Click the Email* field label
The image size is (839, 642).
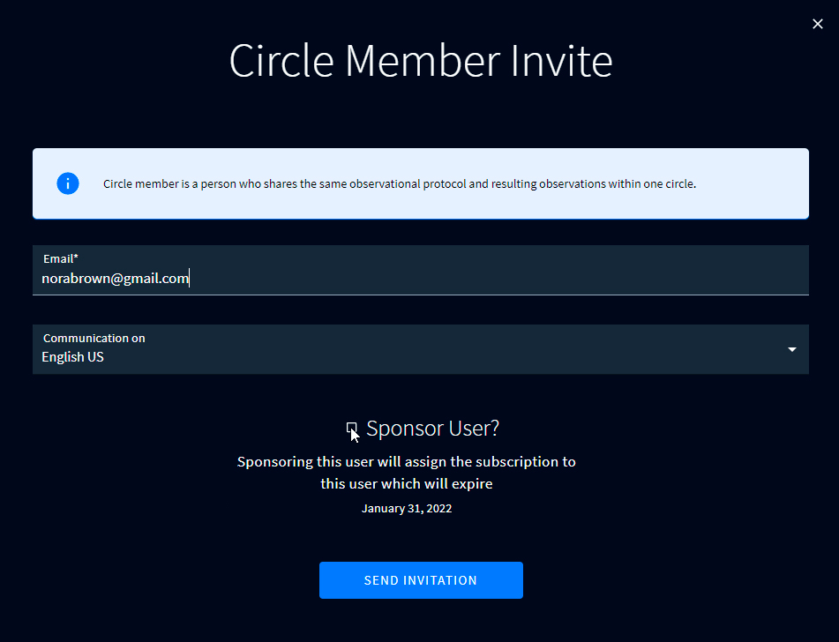click(61, 258)
